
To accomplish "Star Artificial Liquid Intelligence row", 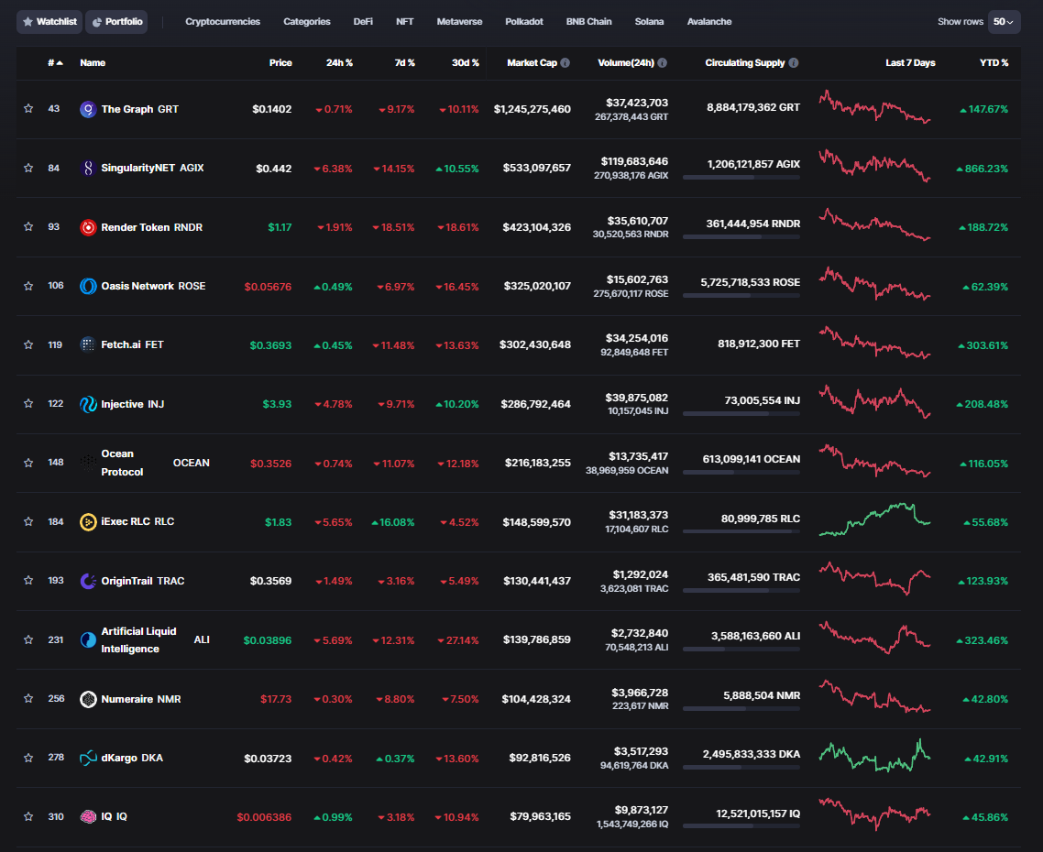I will (28, 639).
